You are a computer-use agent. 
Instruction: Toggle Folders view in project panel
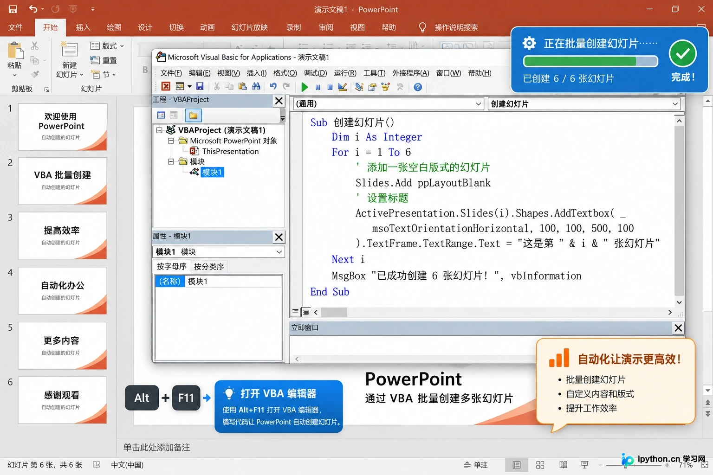click(194, 115)
